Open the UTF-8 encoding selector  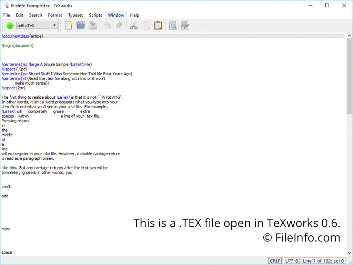pos(292,261)
